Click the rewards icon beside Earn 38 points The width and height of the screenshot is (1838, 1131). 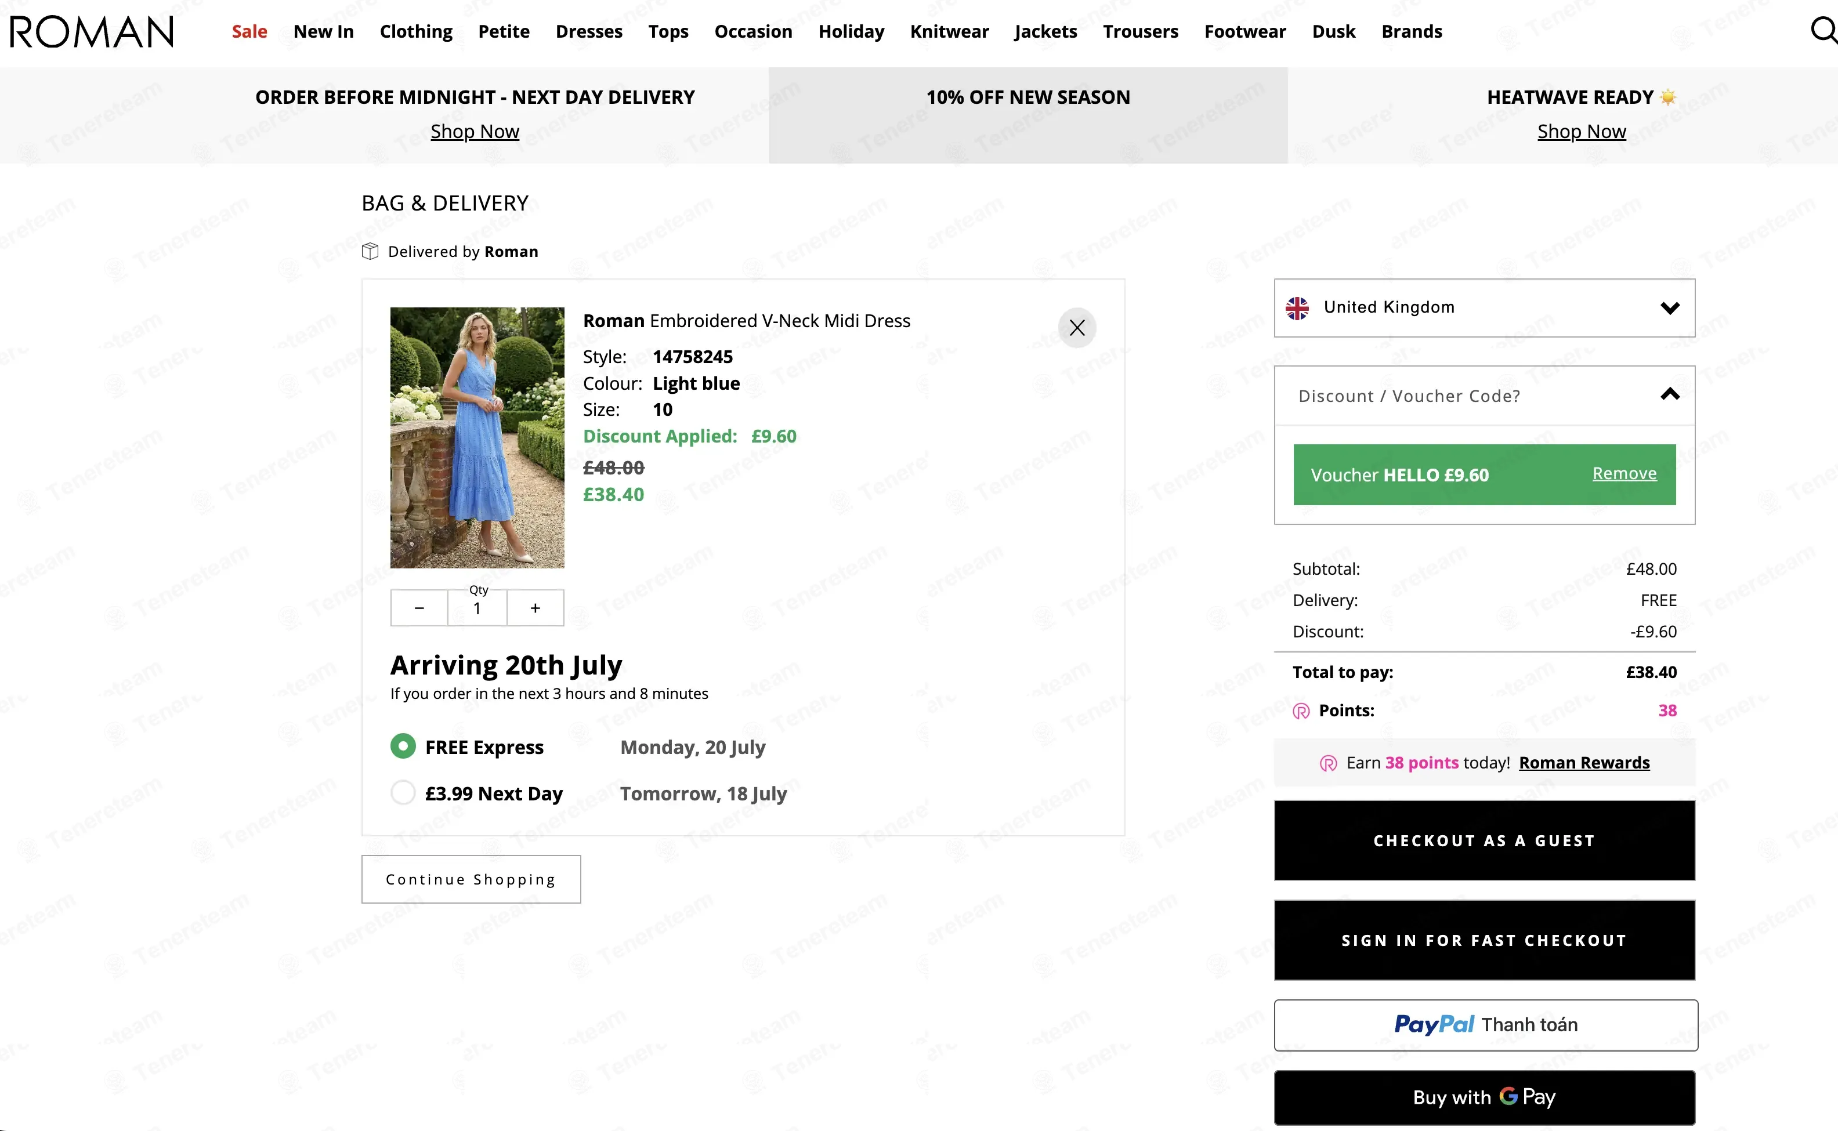1328,763
